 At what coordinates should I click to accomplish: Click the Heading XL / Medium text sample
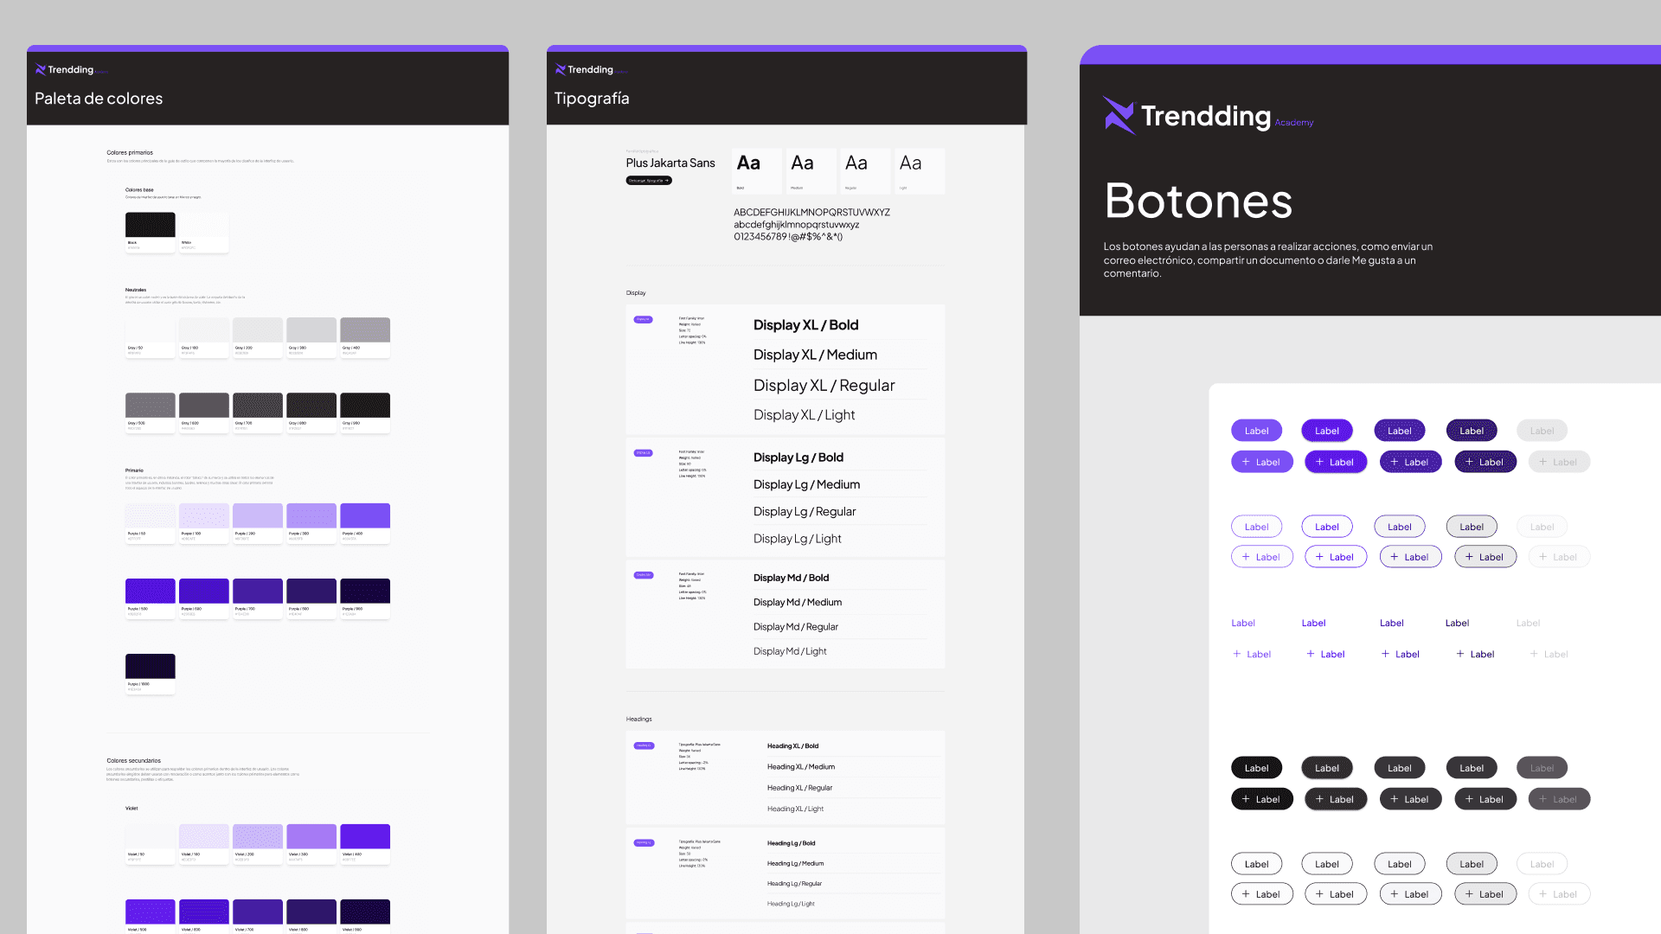pos(800,767)
